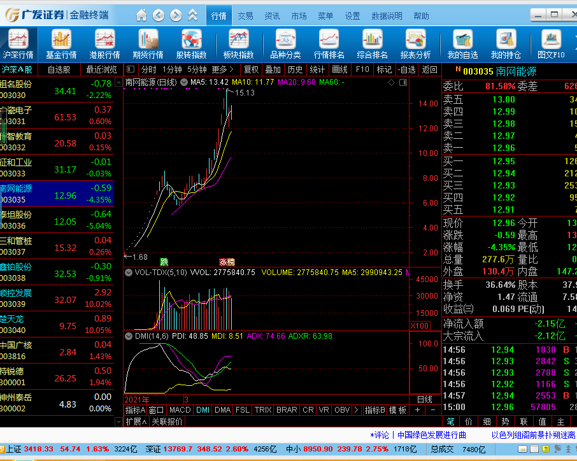Switch to 笔 tab in trade panel
The height and width of the screenshot is (461, 577).
450,422
